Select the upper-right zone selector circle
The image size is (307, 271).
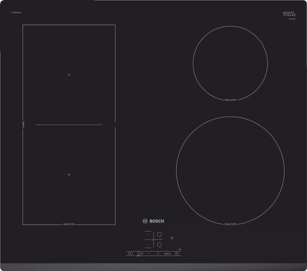click(x=160, y=234)
